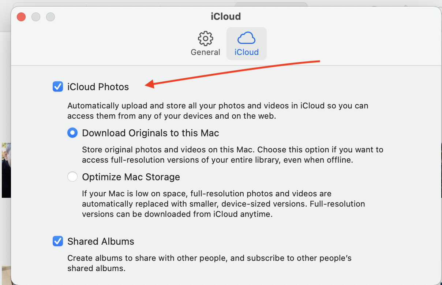Switch to the General tab label
The height and width of the screenshot is (285, 442).
[205, 52]
